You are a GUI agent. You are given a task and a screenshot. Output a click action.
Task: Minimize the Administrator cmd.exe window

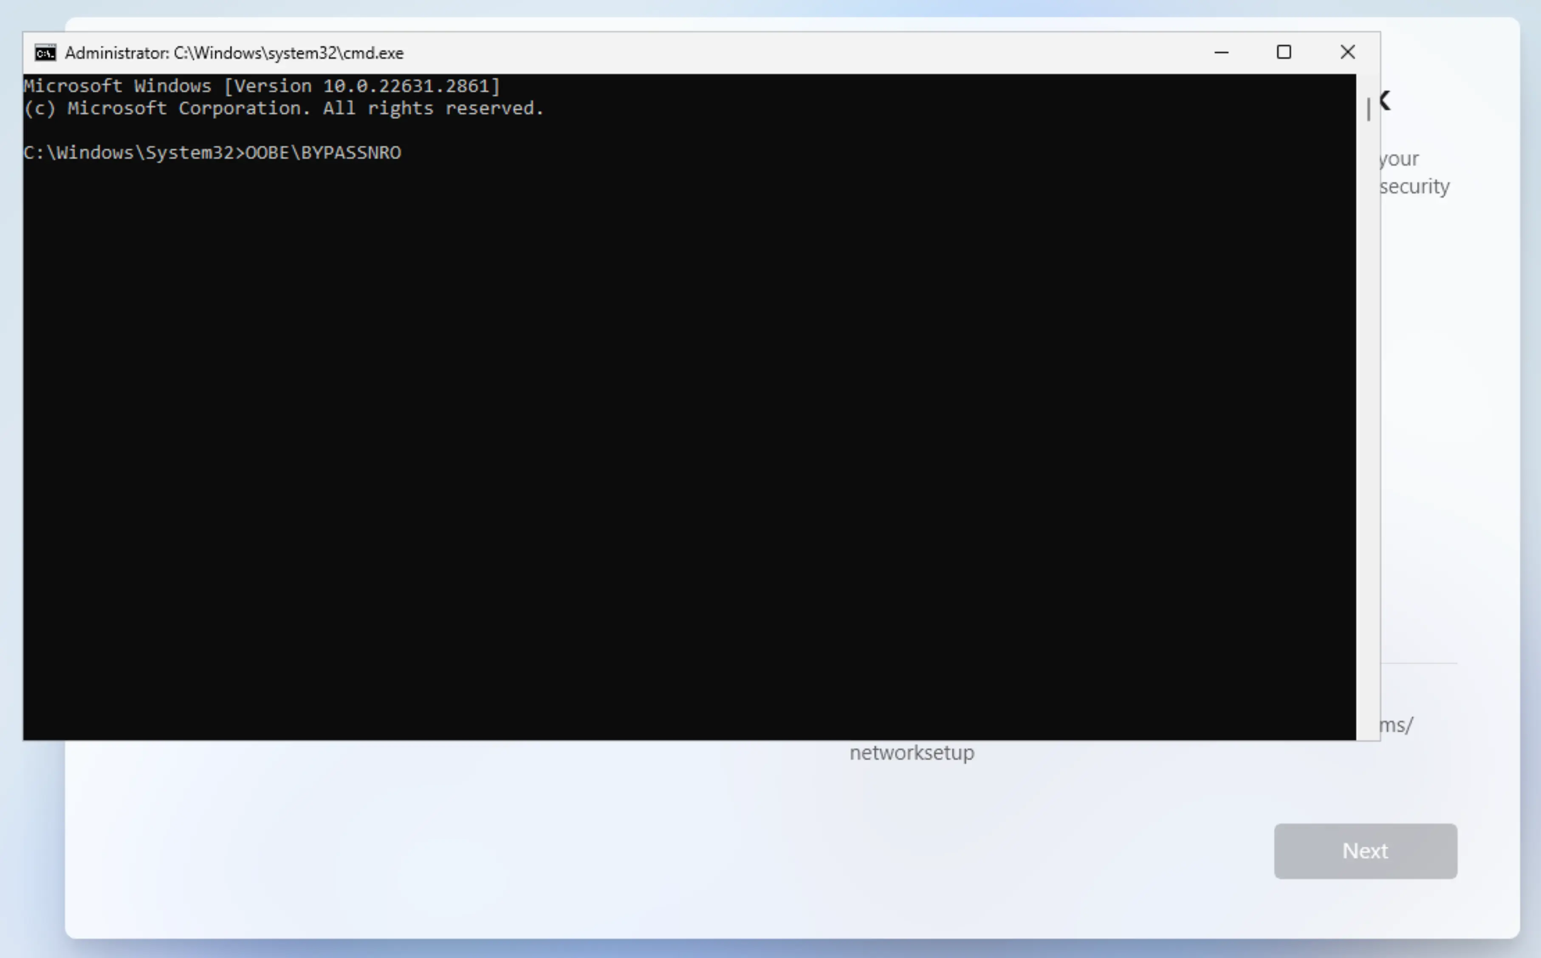click(x=1221, y=53)
